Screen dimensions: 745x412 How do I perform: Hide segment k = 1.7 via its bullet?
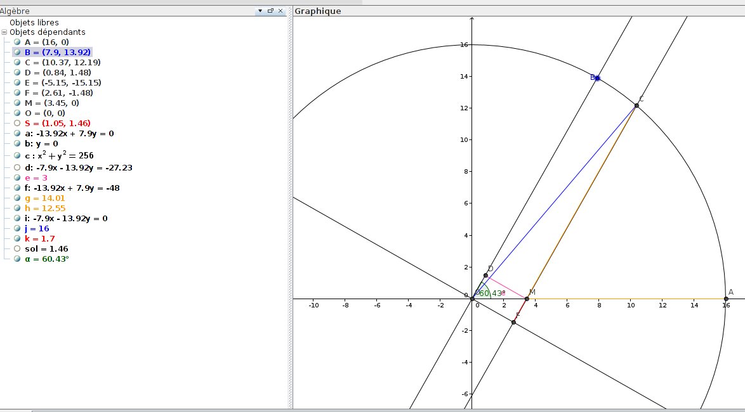[17, 239]
